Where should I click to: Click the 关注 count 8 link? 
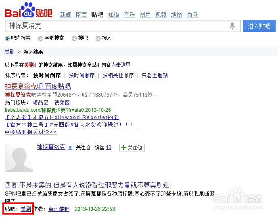click(88, 147)
